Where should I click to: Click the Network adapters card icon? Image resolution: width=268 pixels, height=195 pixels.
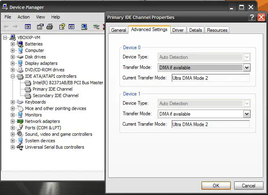(x=20, y=121)
